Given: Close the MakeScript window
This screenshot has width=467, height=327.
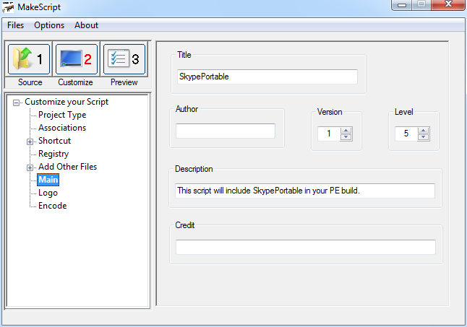Looking at the screenshot, I should (x=448, y=4).
